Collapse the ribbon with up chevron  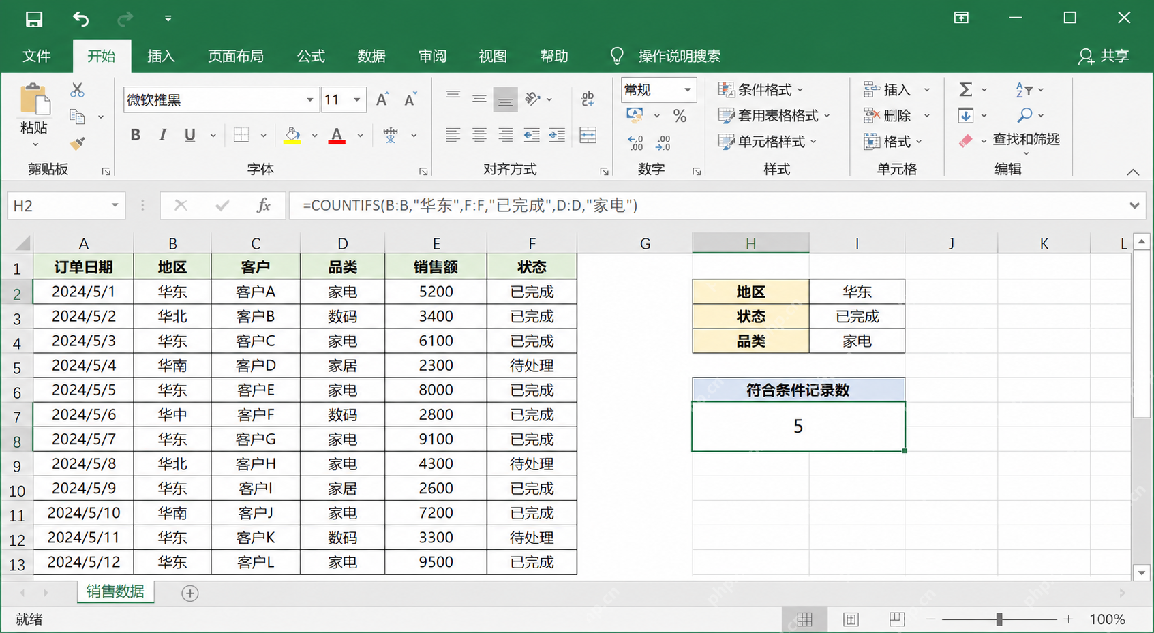coord(1133,172)
